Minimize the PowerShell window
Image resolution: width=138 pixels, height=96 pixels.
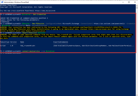[123, 2]
